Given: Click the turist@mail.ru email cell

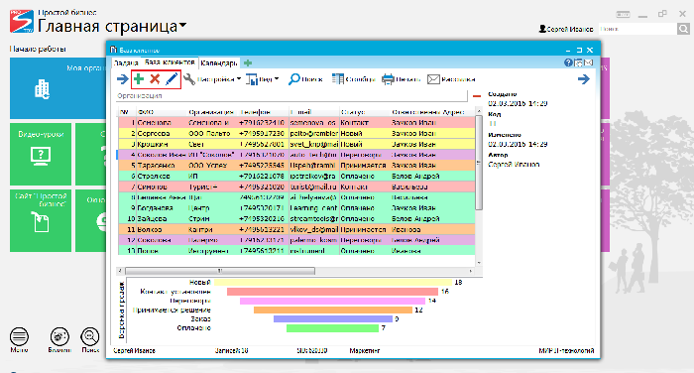Looking at the screenshot, I should coord(314,186).
